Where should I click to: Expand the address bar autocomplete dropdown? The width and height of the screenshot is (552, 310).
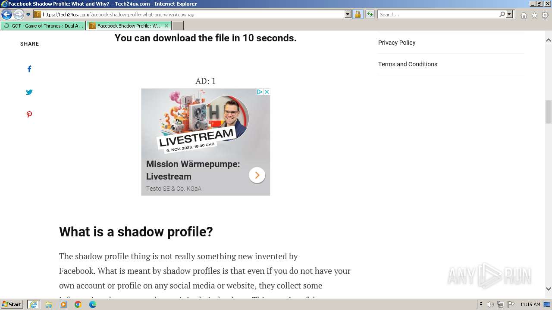click(x=348, y=15)
